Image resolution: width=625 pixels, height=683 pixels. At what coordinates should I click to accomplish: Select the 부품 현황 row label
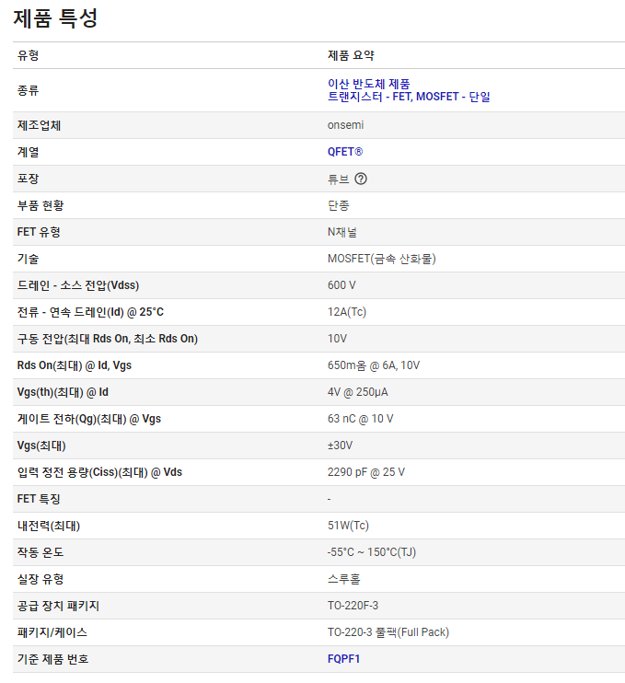coord(41,205)
